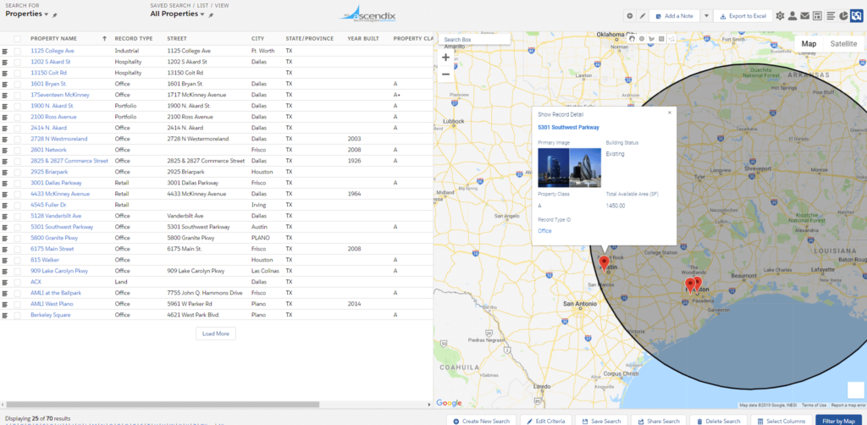This screenshot has width=867, height=425.
Task: Click Create New Search button
Action: click(482, 421)
